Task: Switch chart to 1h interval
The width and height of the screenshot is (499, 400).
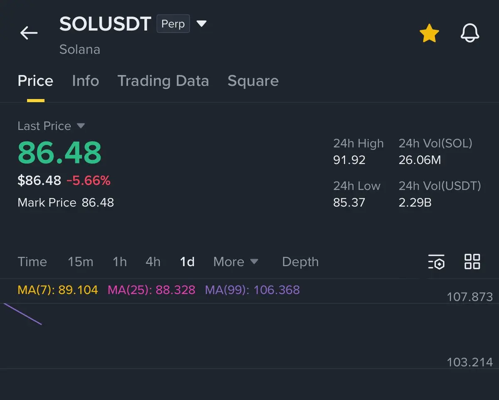Action: [120, 262]
